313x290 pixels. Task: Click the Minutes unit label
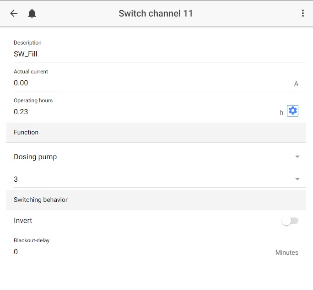286,252
